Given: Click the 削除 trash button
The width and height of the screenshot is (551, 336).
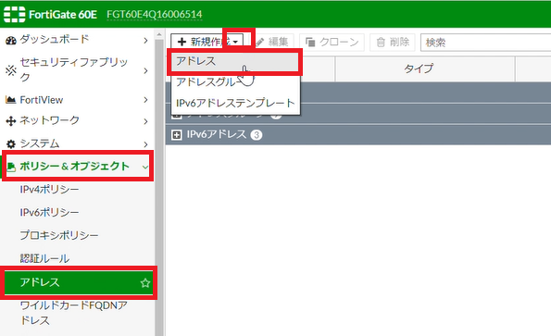Looking at the screenshot, I should coord(393,43).
